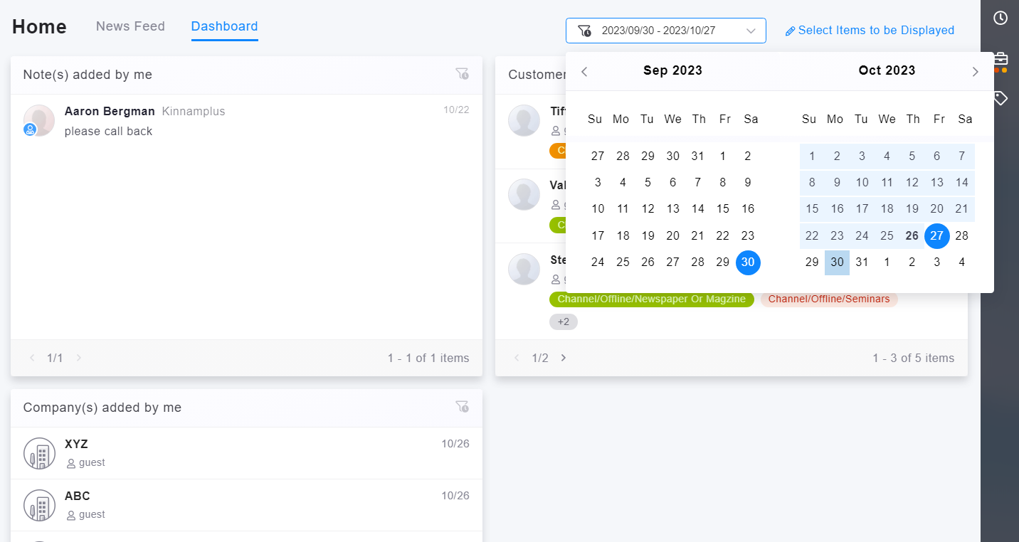Click the briefcase icon in right sidebar
Viewport: 1019px width, 542px height.
(x=1000, y=59)
